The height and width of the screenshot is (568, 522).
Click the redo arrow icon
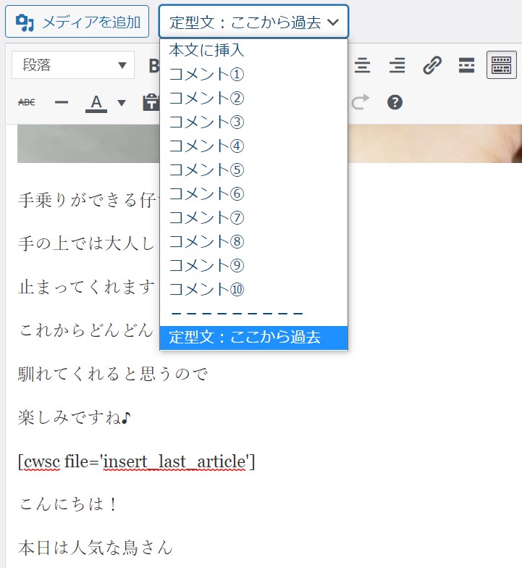360,102
